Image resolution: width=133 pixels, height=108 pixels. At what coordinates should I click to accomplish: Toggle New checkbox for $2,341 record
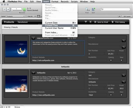(121, 95)
